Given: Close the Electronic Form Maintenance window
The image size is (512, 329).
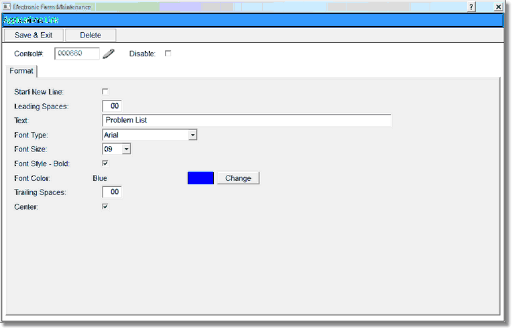Looking at the screenshot, I should (x=499, y=7).
